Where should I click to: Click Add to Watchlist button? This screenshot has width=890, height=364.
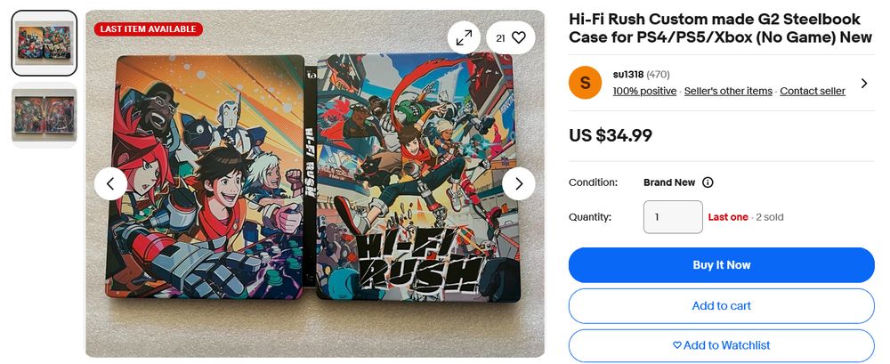coord(722,345)
